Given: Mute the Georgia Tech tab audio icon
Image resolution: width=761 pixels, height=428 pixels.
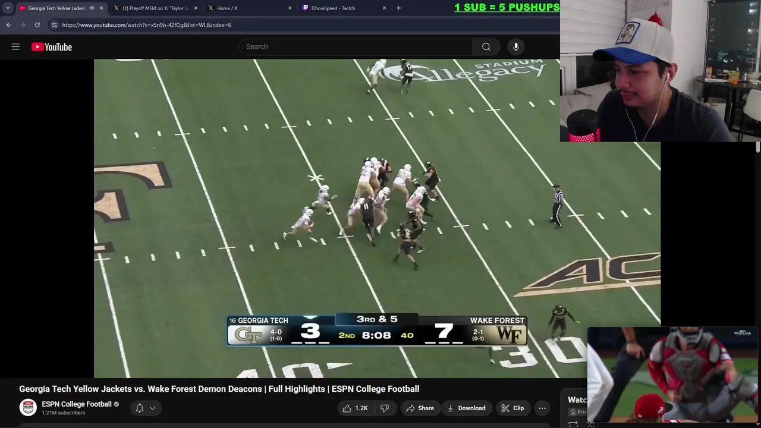Looking at the screenshot, I should coord(92,8).
